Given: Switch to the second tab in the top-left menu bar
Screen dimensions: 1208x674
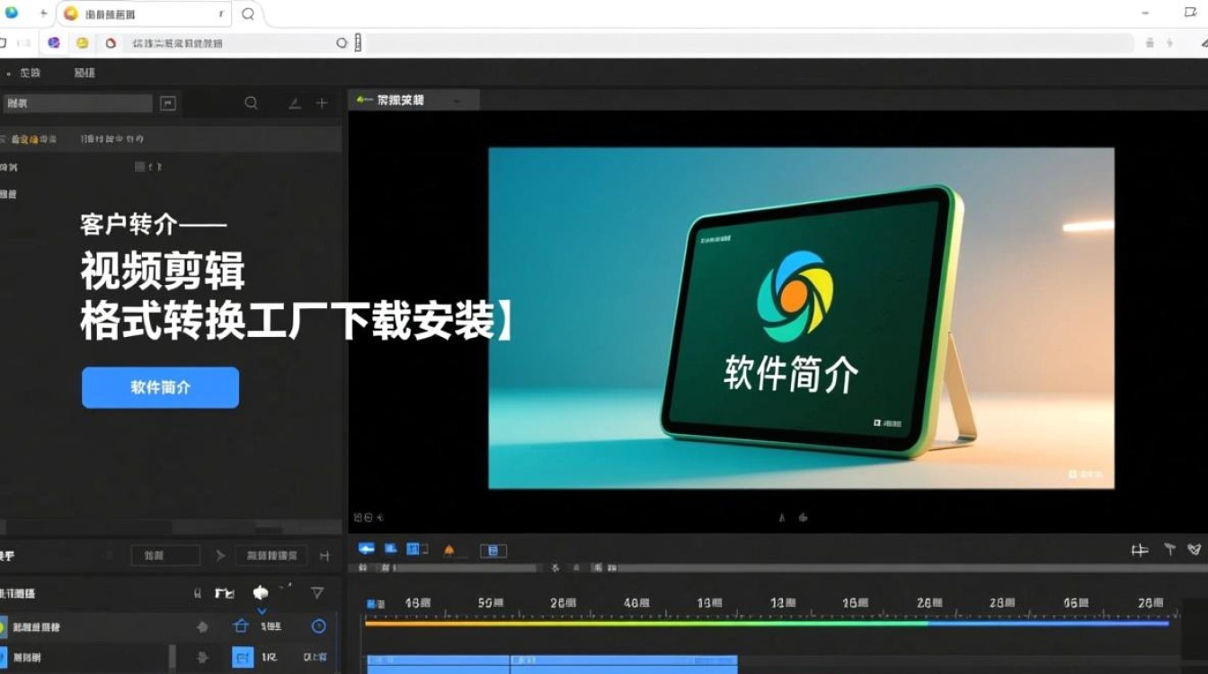Looking at the screenshot, I should click(84, 73).
